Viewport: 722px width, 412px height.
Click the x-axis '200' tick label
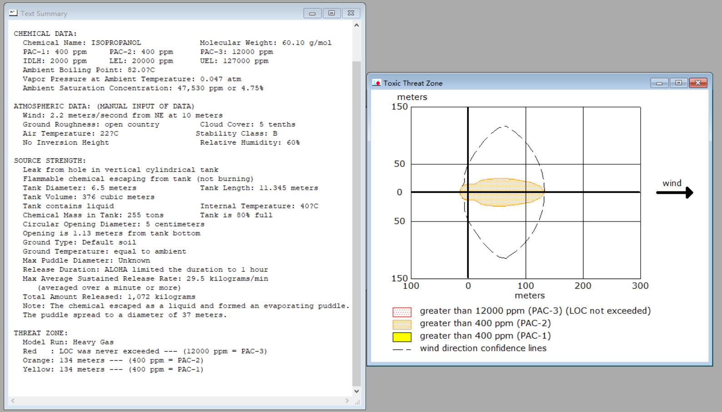point(583,286)
